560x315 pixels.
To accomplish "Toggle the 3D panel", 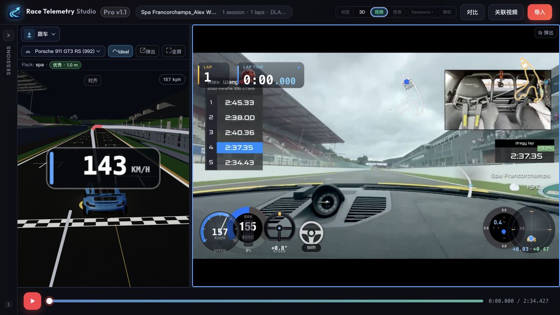I will click(x=362, y=12).
